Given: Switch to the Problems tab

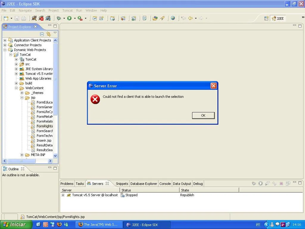Looking at the screenshot, I should click(x=67, y=184).
